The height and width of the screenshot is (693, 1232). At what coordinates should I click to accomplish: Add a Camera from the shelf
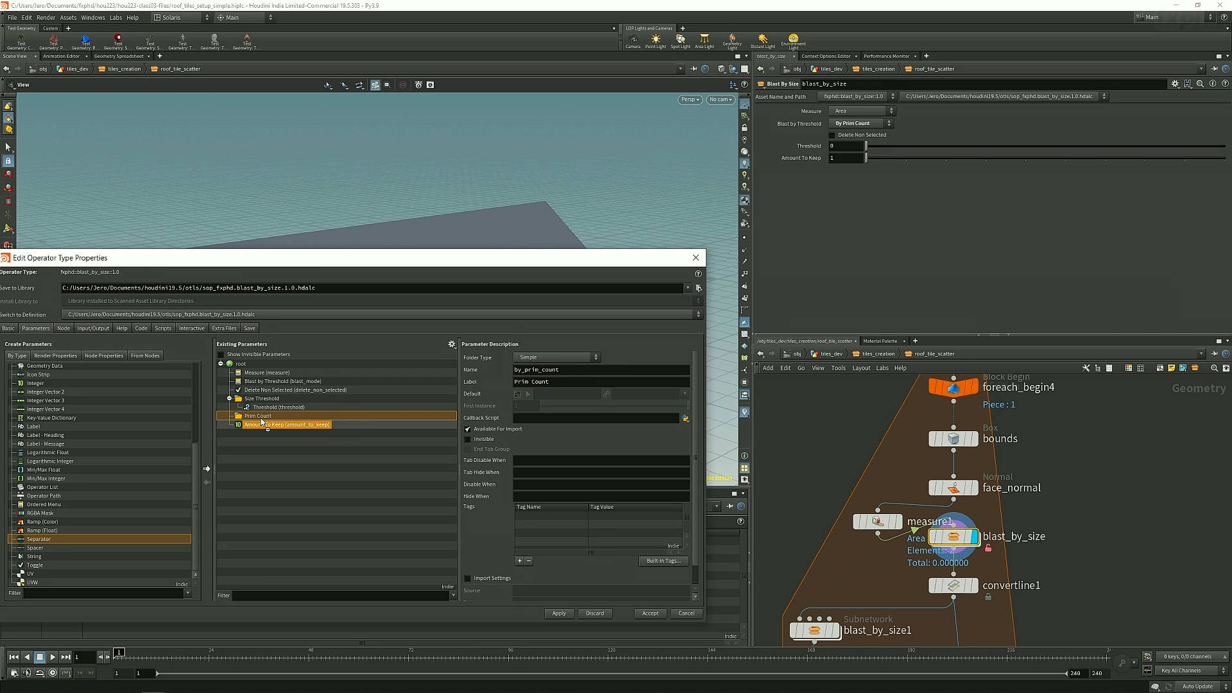[633, 40]
